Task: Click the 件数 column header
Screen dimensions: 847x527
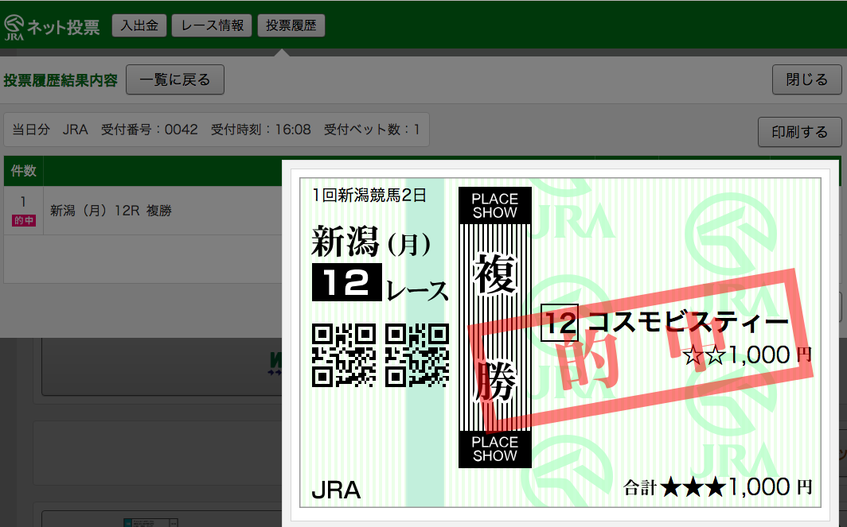Action: coord(24,171)
